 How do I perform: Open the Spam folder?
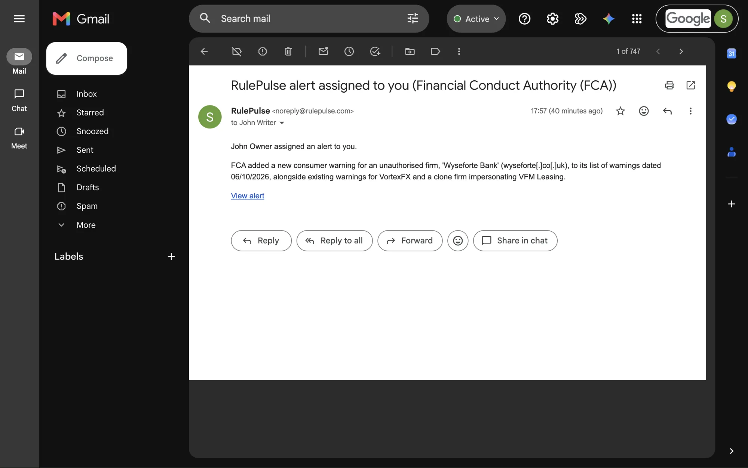[x=87, y=206]
